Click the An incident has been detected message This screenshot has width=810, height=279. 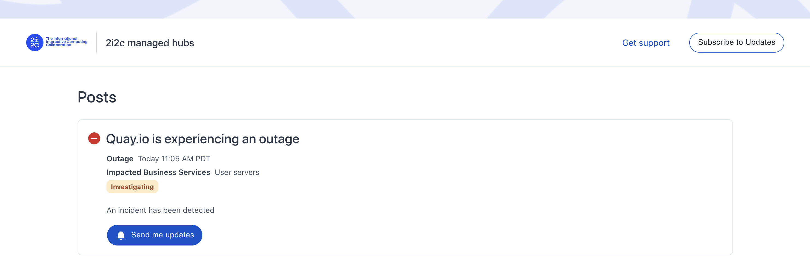coord(160,210)
